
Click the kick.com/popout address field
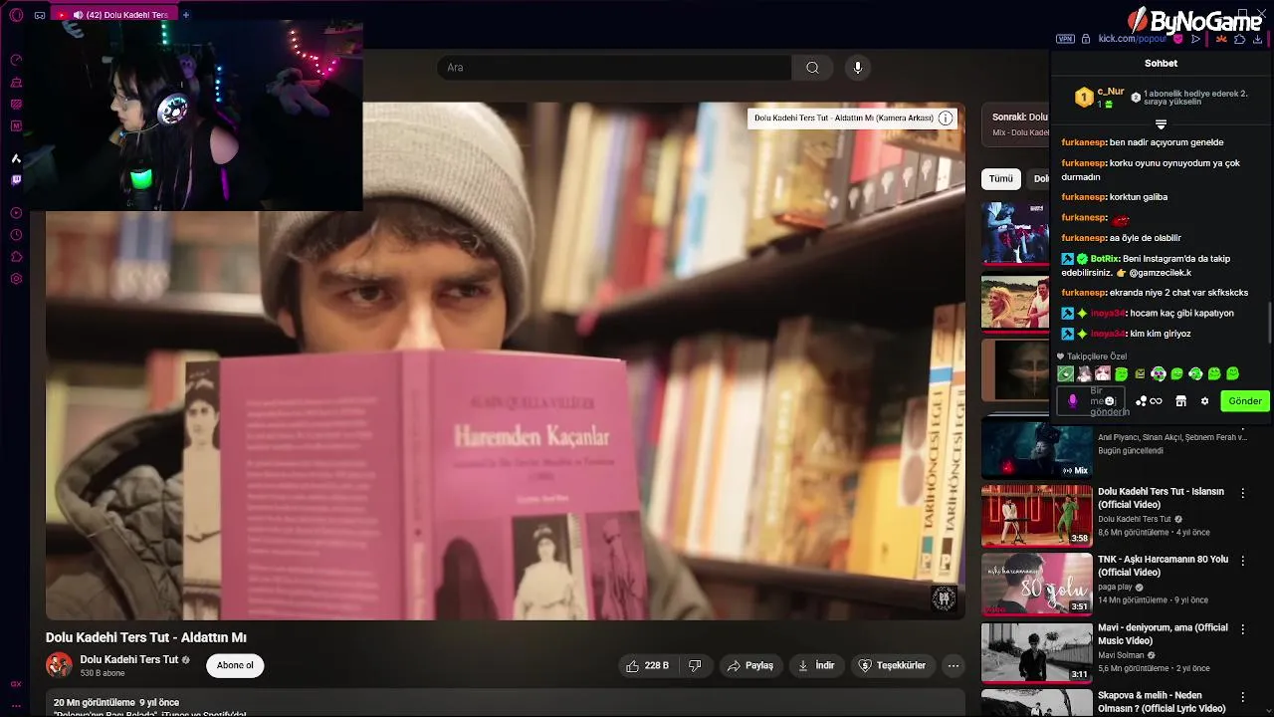tap(1132, 39)
